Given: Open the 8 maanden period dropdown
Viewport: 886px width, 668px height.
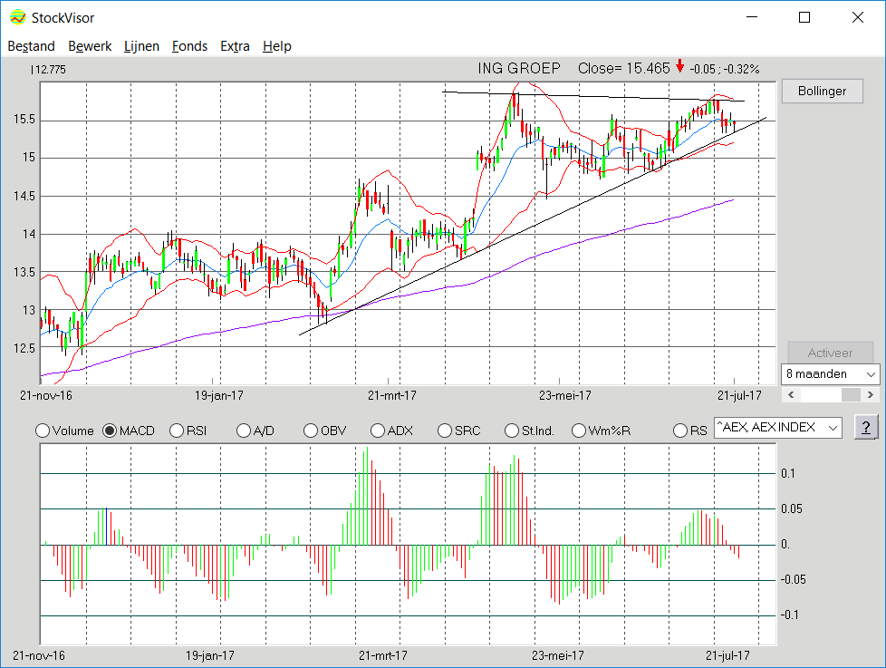Looking at the screenshot, I should coord(830,374).
